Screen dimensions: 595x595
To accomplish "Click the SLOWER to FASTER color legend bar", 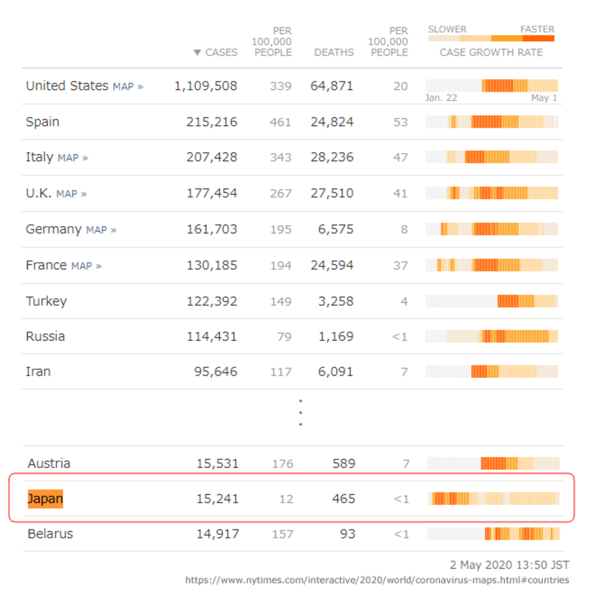I will point(491,38).
